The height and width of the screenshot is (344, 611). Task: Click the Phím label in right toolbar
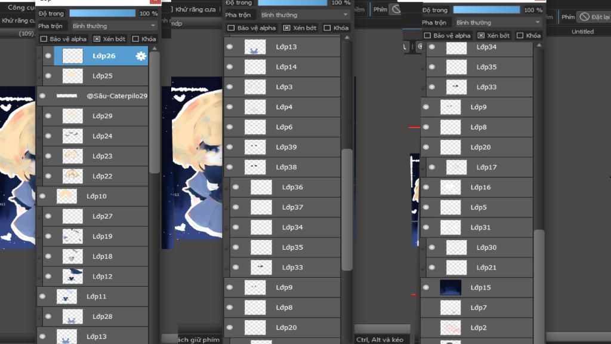[x=568, y=17]
